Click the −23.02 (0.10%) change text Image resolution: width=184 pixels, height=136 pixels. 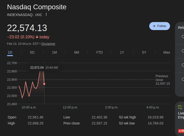point(21,37)
